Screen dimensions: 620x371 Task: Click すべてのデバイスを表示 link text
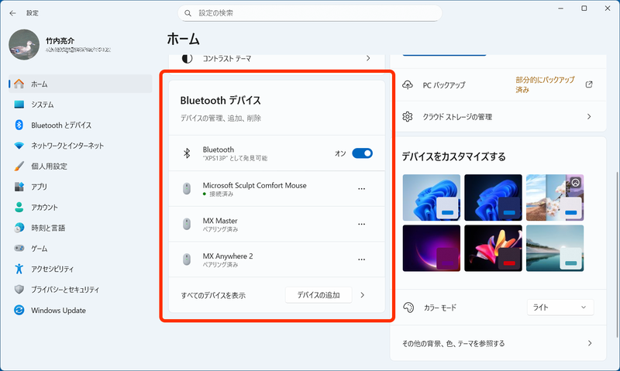(213, 296)
